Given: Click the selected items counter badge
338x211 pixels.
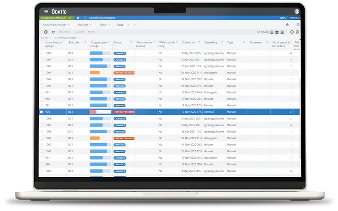Looking at the screenshot, I should [46, 32].
